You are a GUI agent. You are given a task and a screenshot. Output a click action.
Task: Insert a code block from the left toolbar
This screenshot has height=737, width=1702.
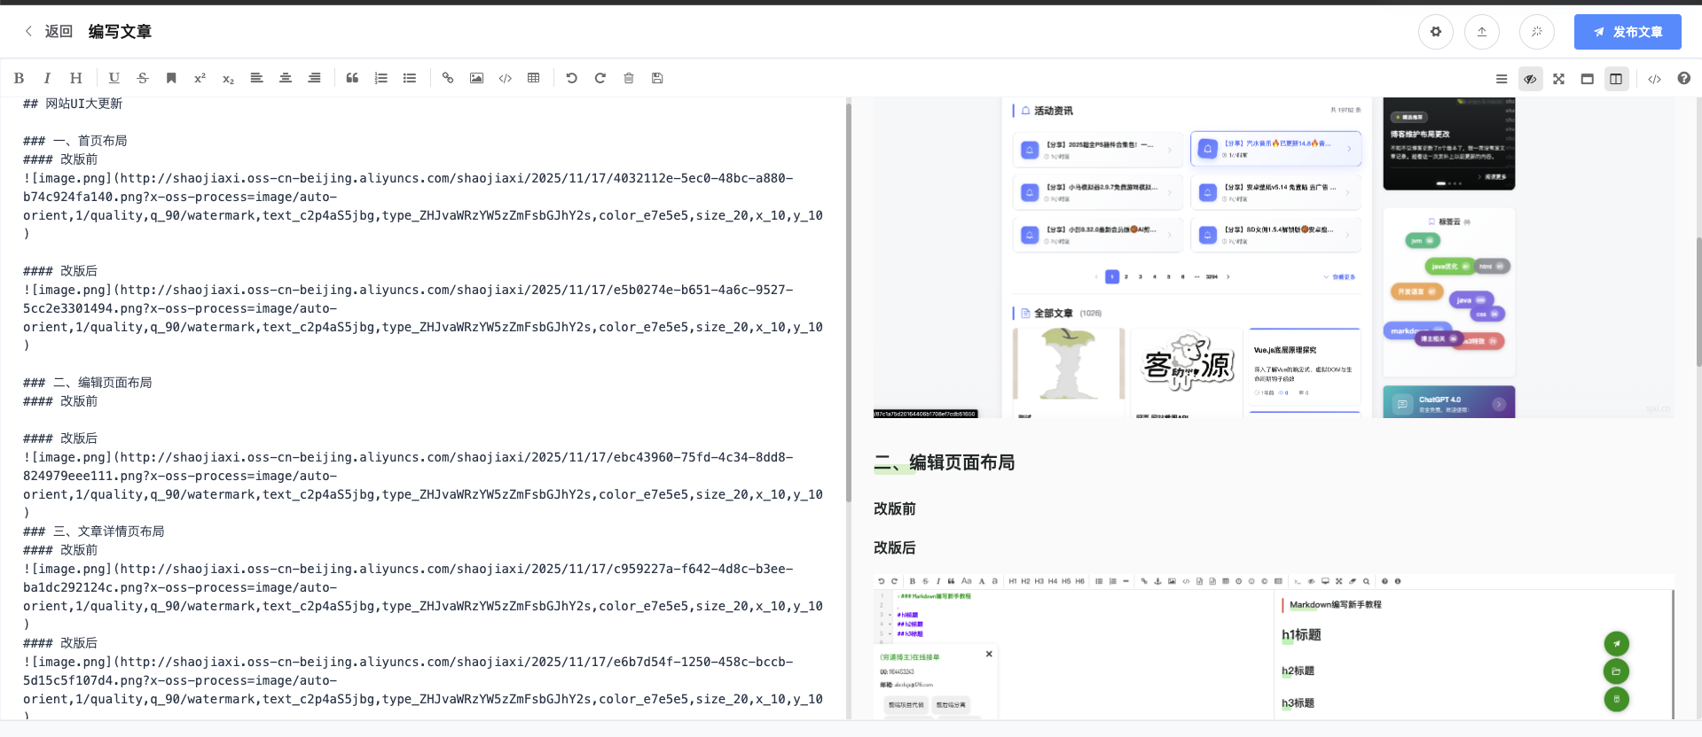click(x=506, y=78)
